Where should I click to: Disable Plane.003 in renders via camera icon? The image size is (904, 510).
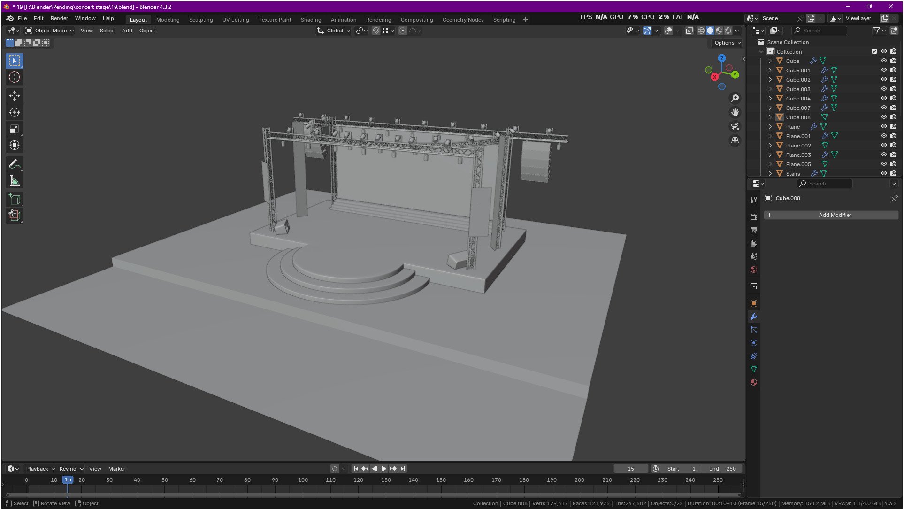pos(894,155)
